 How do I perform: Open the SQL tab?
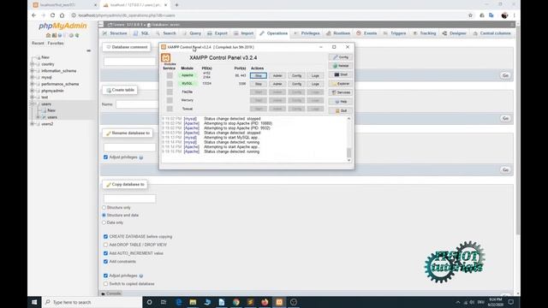click(x=141, y=33)
